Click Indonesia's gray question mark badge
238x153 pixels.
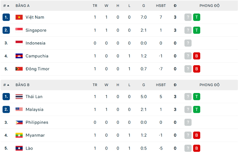pos(188,43)
